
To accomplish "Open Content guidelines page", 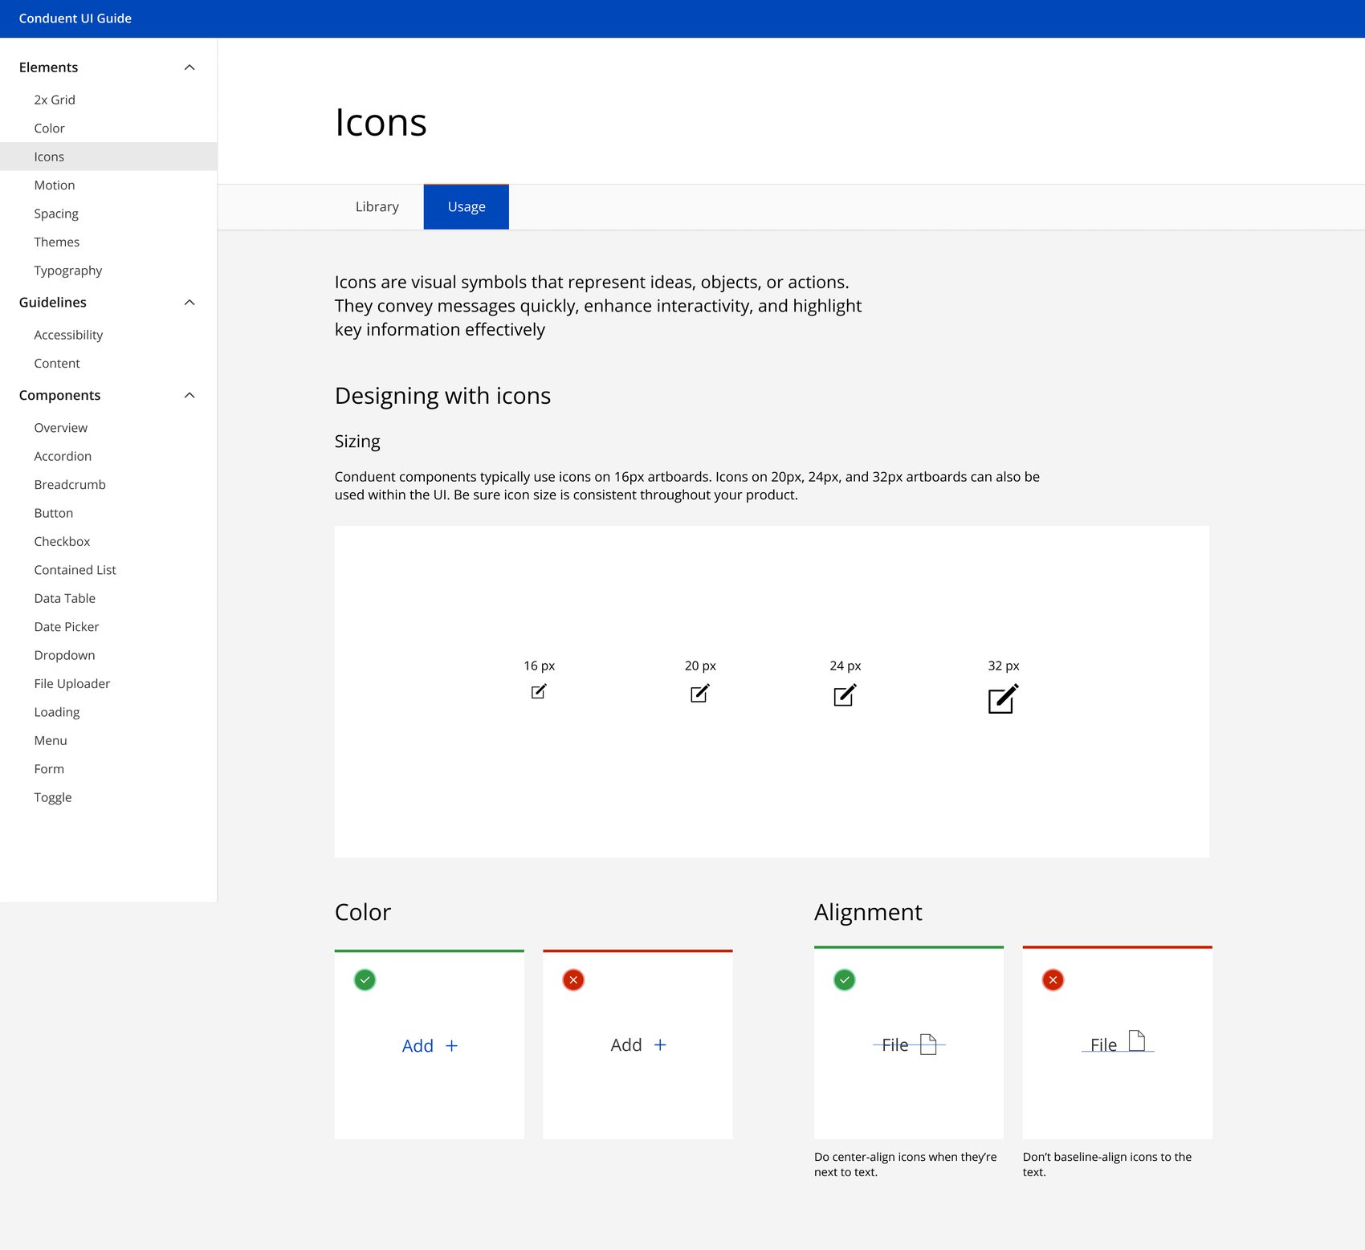I will (108, 363).
